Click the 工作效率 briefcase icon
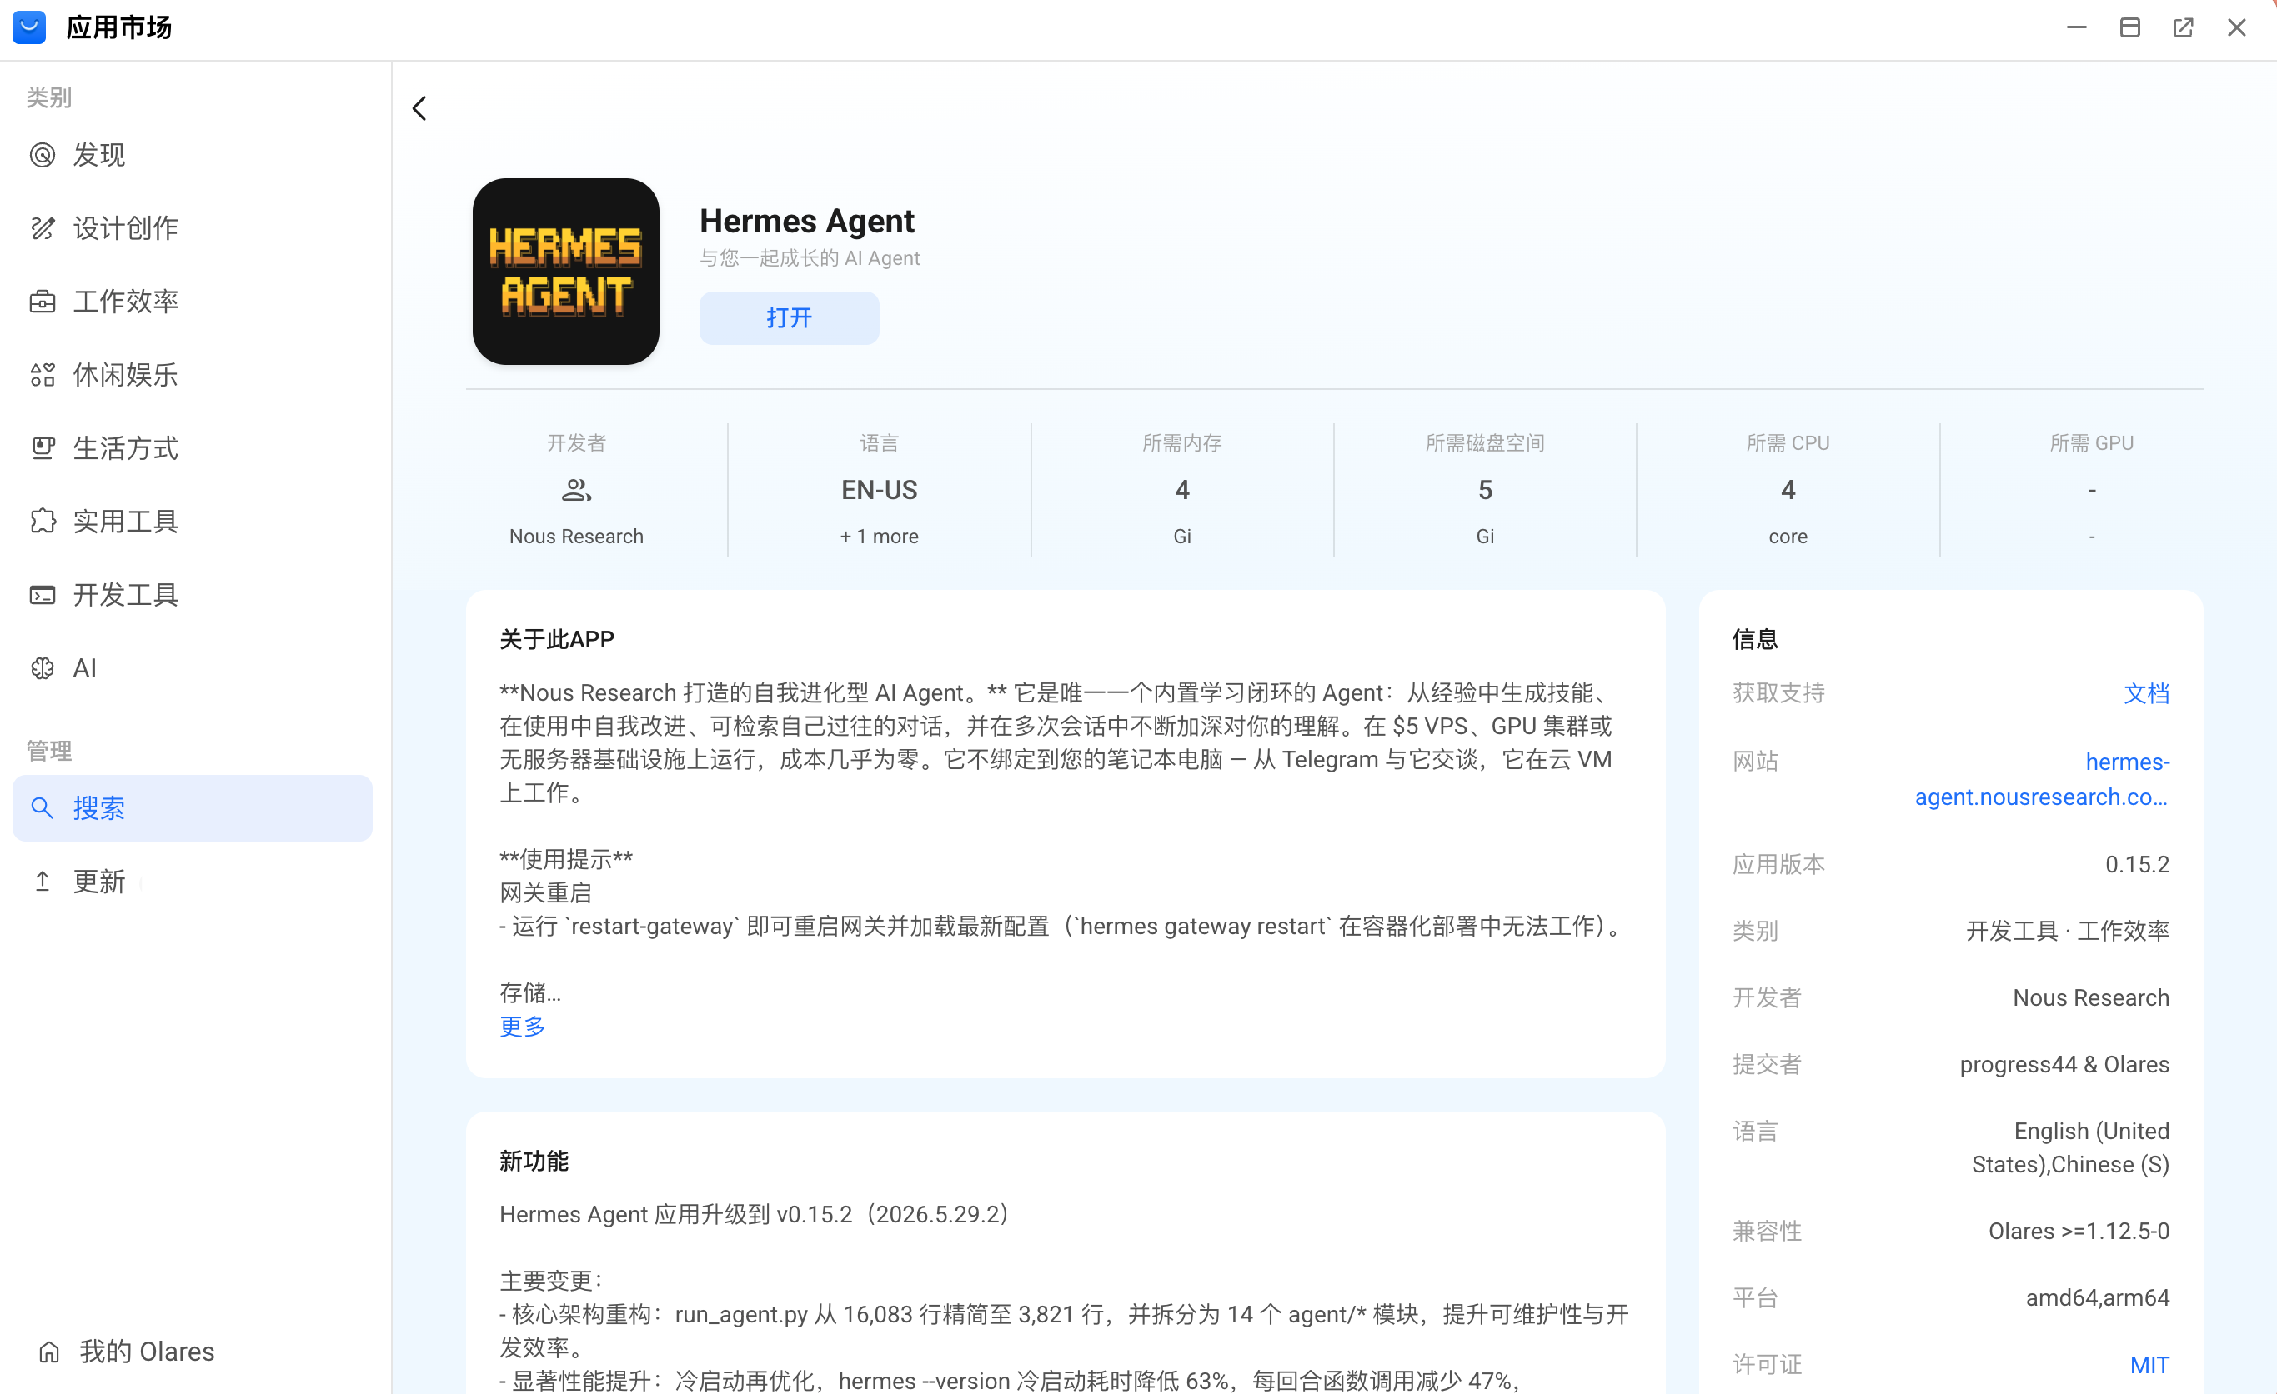Viewport: 2277px width, 1394px height. [43, 301]
